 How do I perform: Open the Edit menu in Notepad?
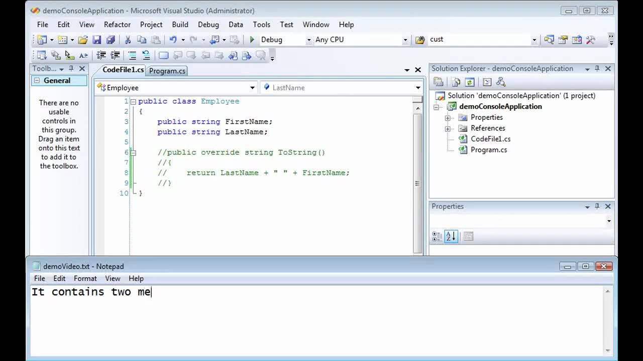click(59, 278)
